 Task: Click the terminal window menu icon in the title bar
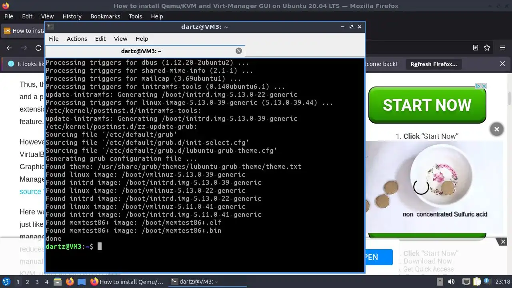coord(50,27)
